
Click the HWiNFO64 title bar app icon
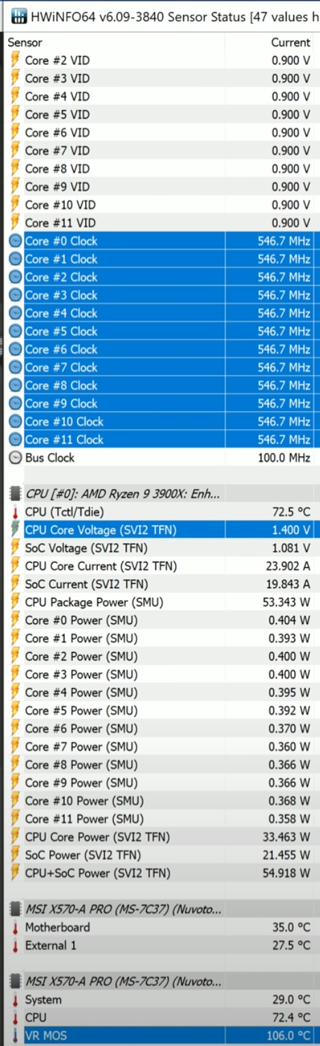tap(18, 15)
